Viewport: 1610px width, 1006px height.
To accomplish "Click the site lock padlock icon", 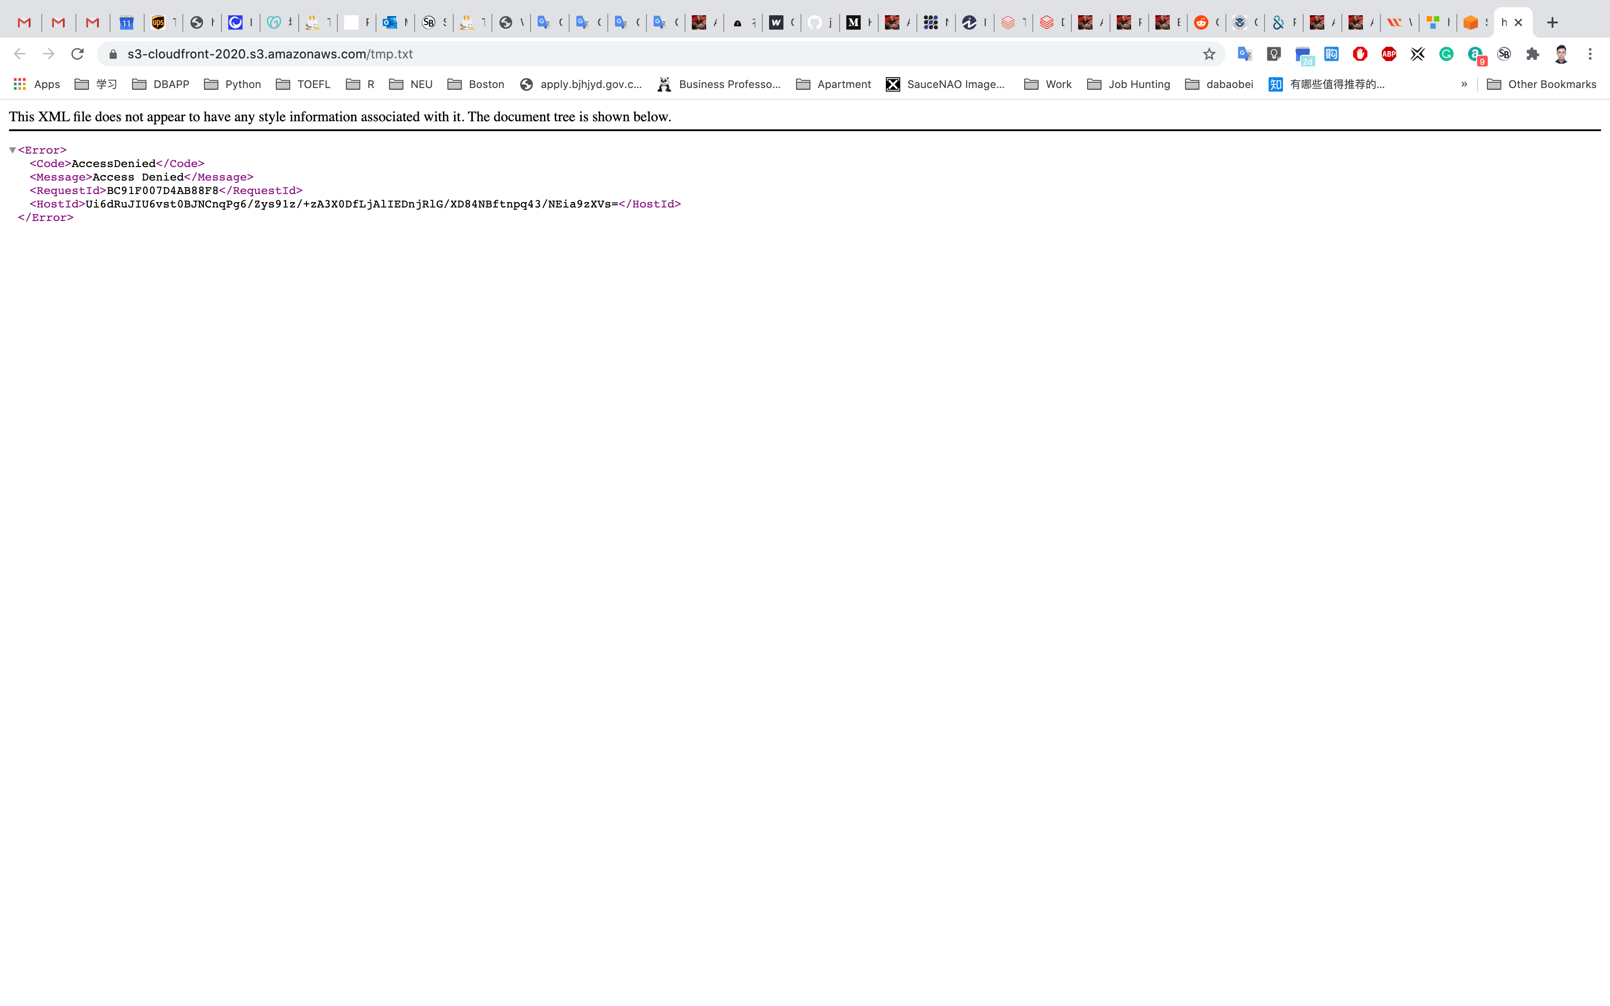I will coord(113,54).
